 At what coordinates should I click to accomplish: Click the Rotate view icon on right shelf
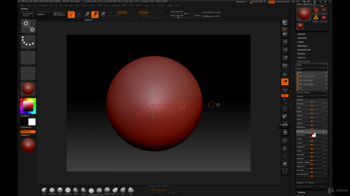click(285, 133)
